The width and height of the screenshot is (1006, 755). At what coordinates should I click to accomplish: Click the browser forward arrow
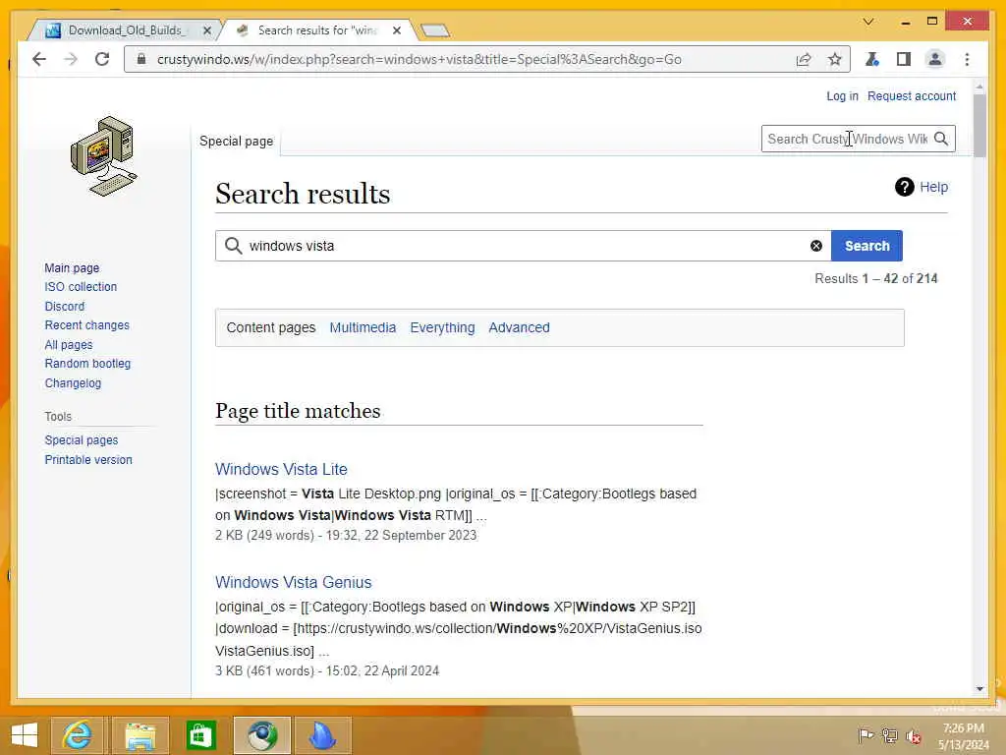71,60
